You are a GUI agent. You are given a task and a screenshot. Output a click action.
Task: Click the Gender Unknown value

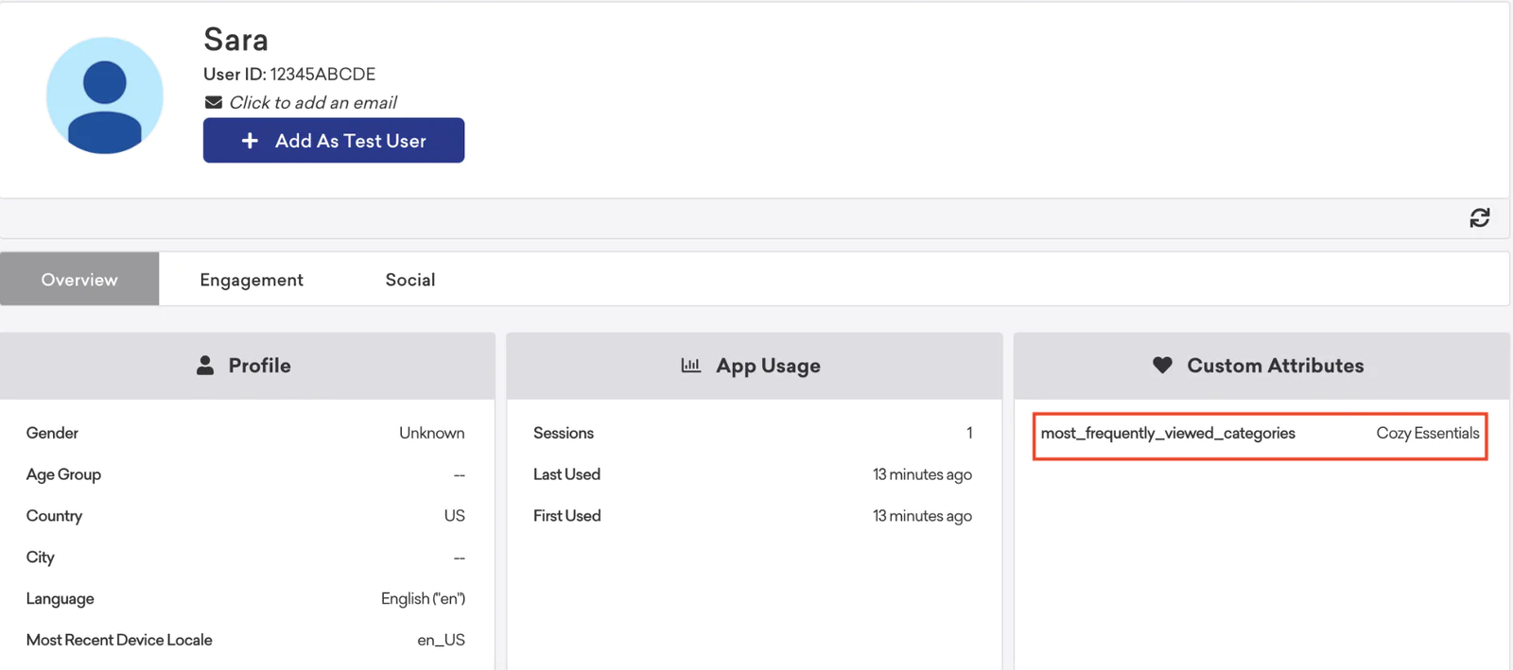pos(431,433)
